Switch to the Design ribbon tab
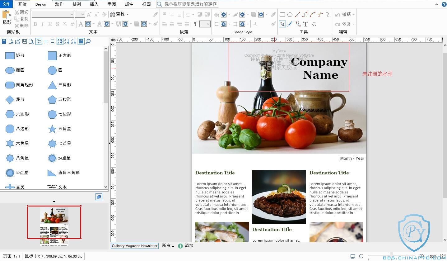The image size is (447, 261). coord(41,4)
